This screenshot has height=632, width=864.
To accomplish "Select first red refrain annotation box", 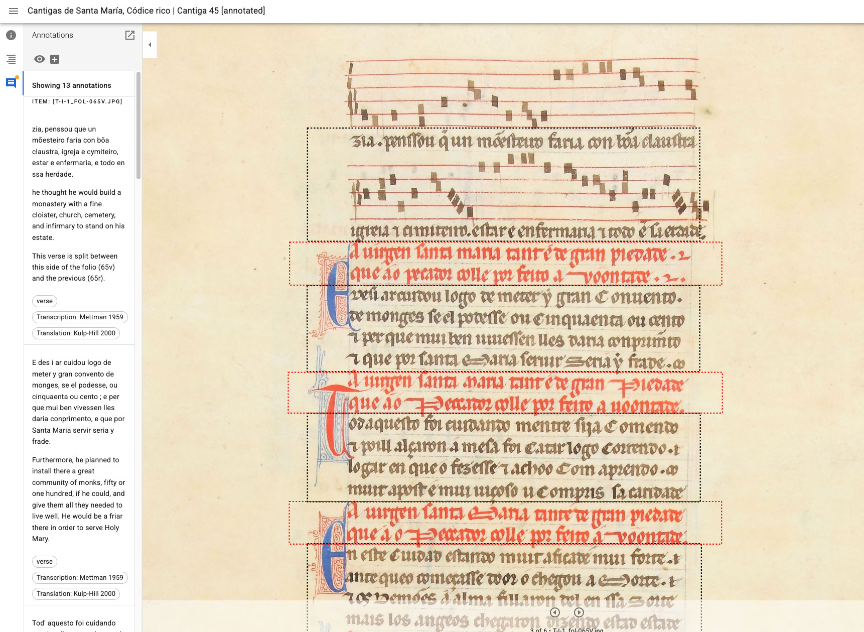I will click(505, 264).
